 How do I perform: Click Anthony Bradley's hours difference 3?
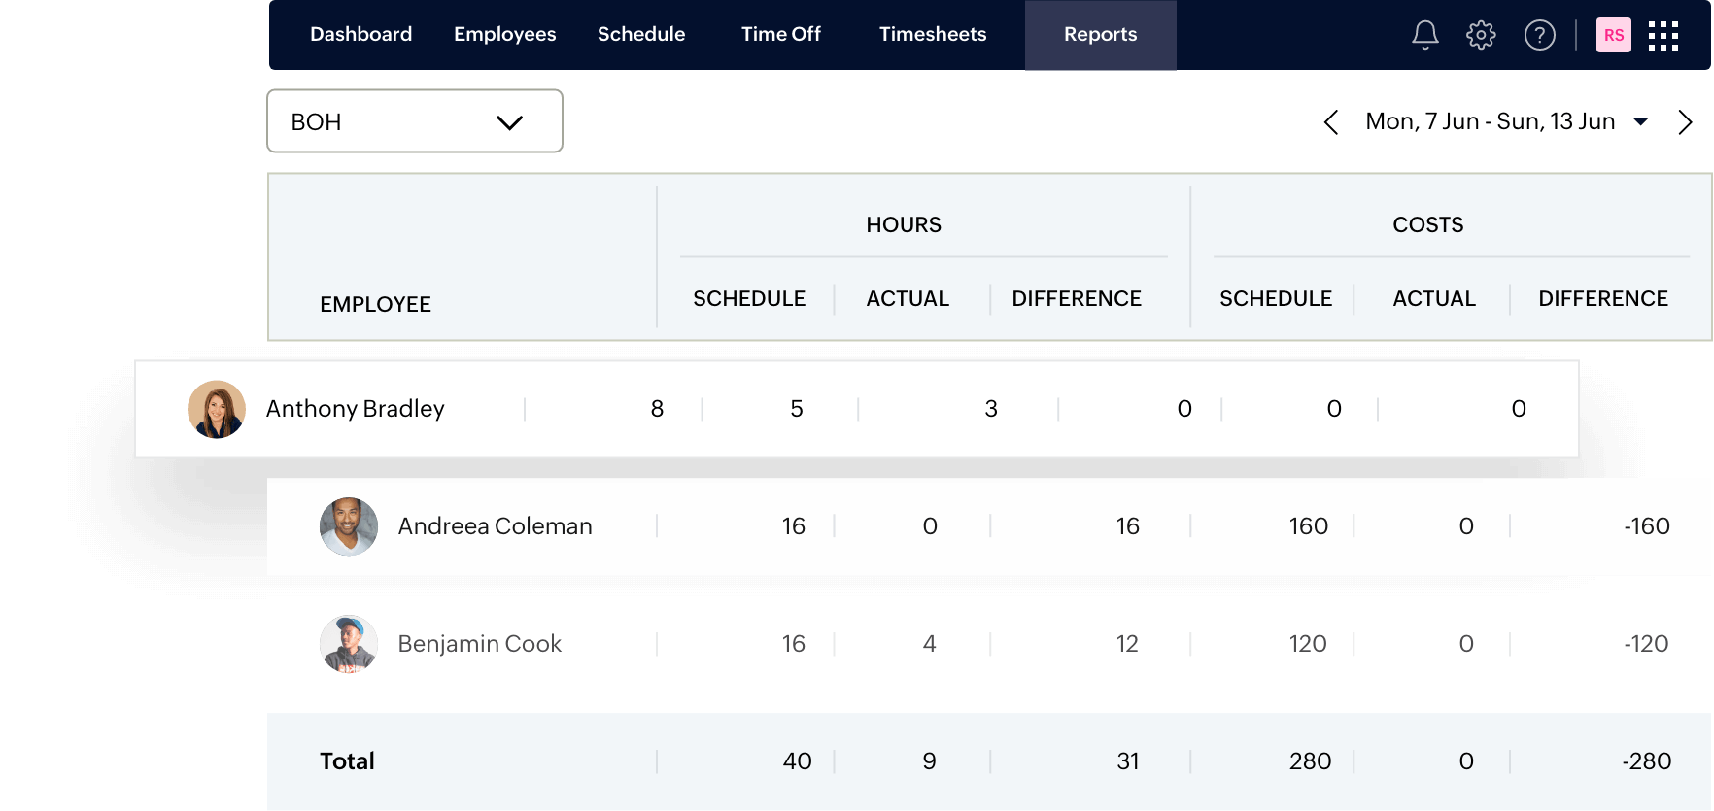[991, 409]
